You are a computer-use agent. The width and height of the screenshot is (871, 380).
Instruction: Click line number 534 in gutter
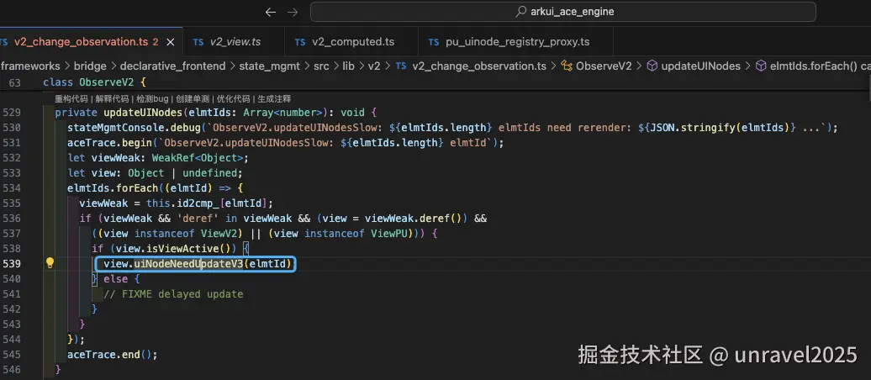click(x=12, y=188)
